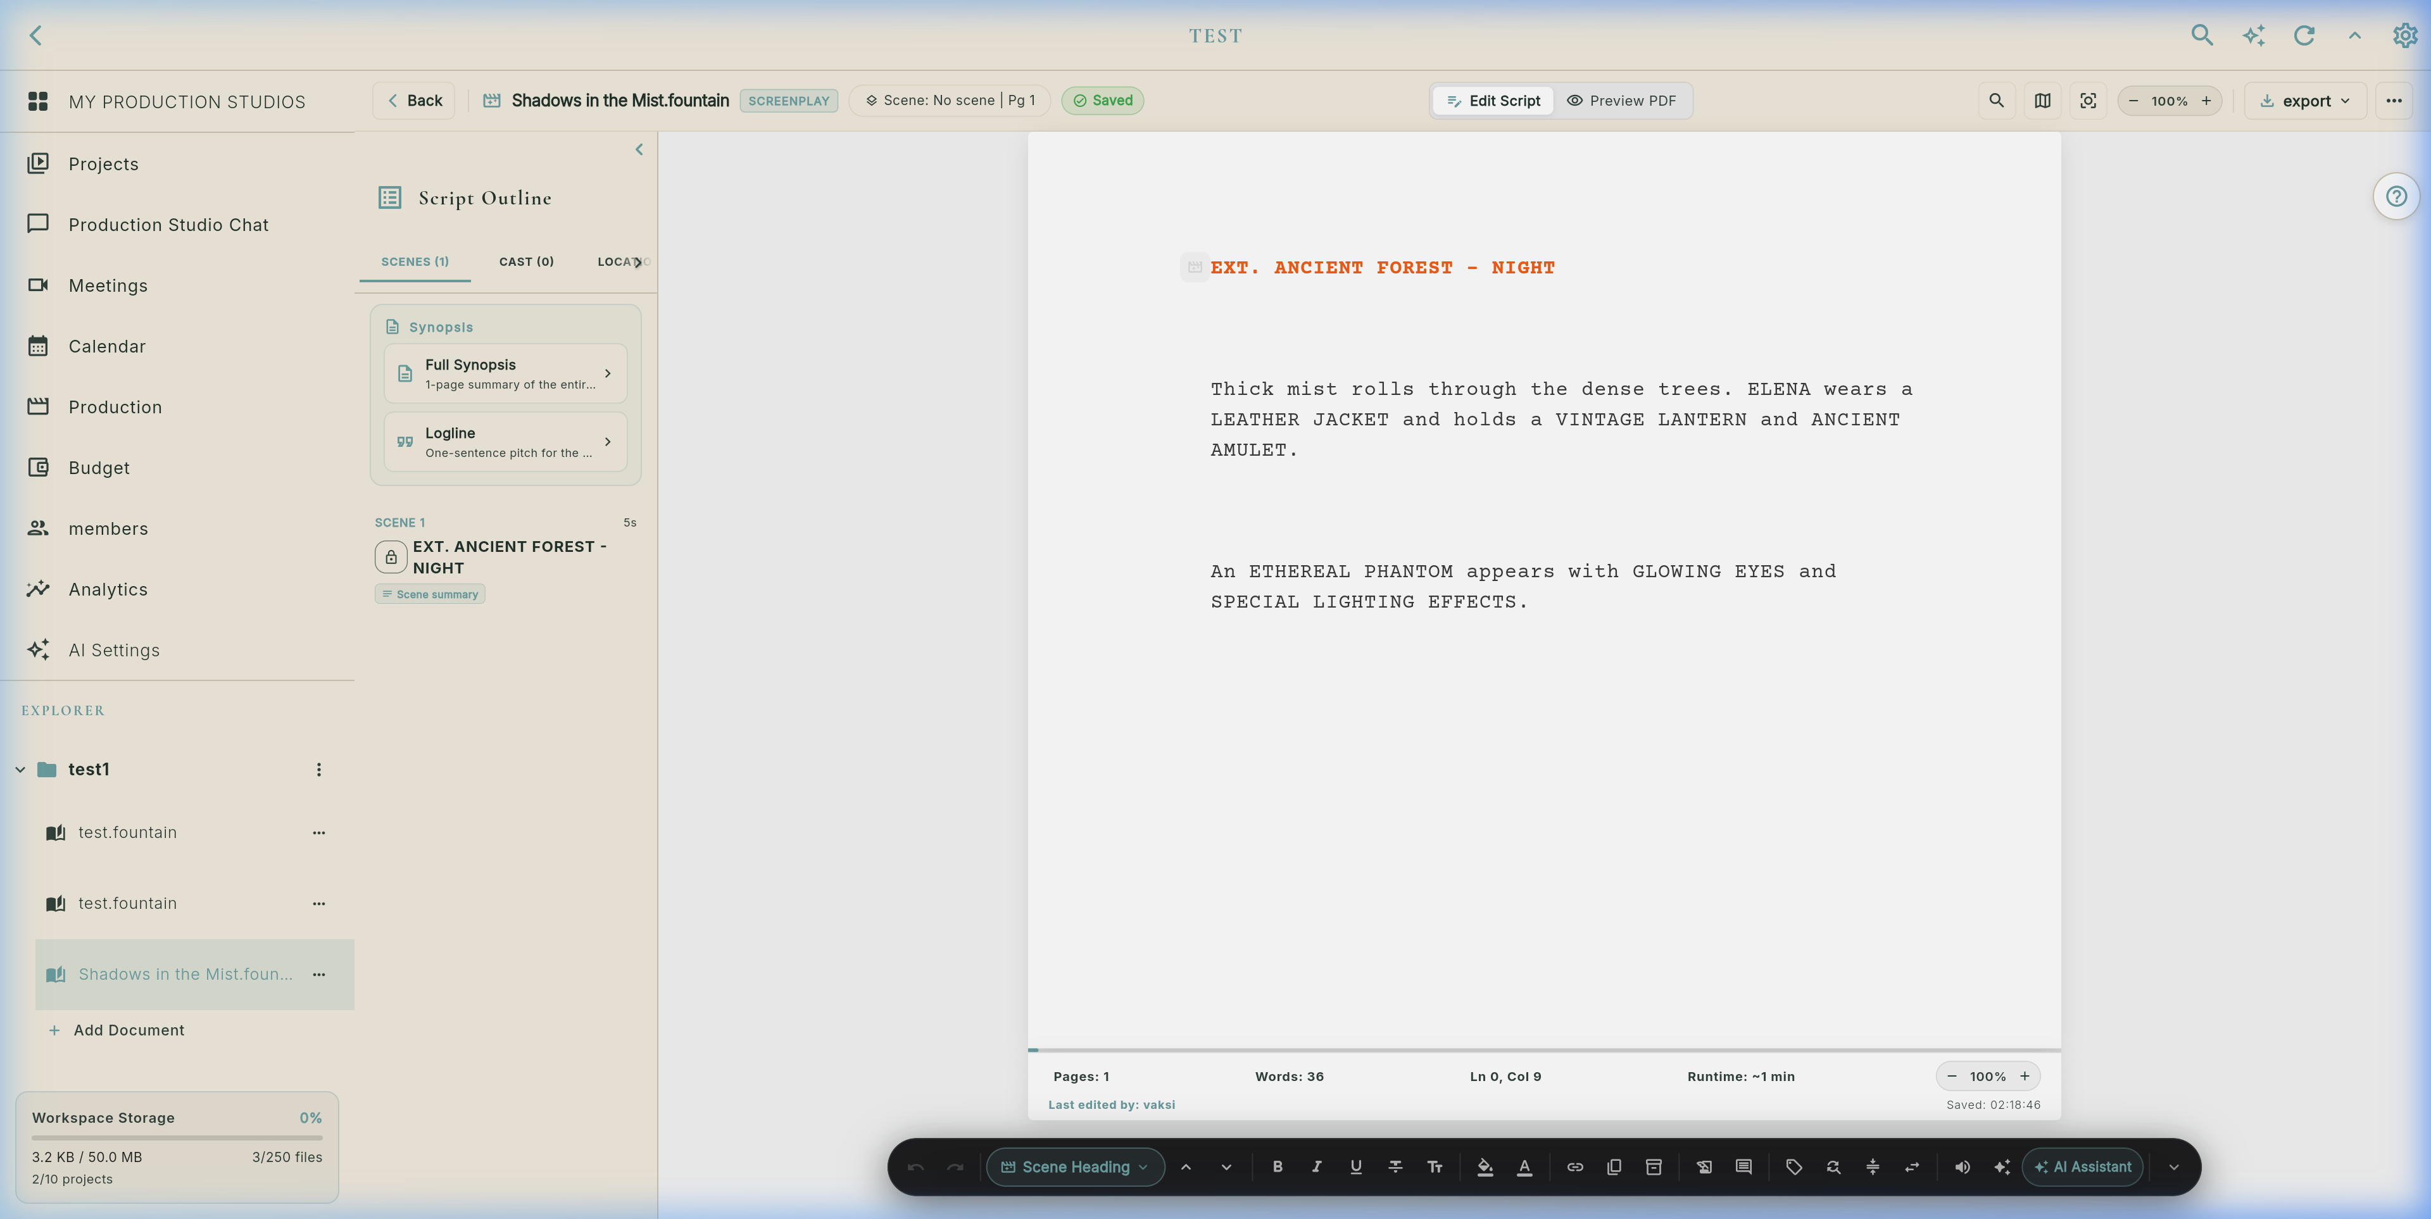2431x1219 pixels.
Task: Switch to Edit Script mode
Action: click(1493, 101)
